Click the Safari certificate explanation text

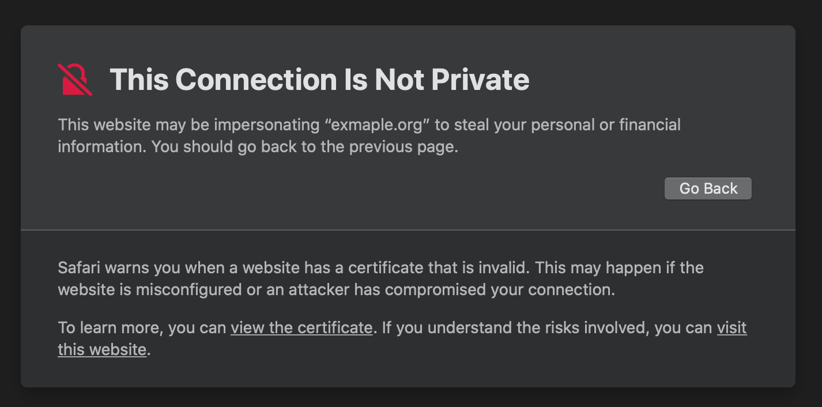380,278
